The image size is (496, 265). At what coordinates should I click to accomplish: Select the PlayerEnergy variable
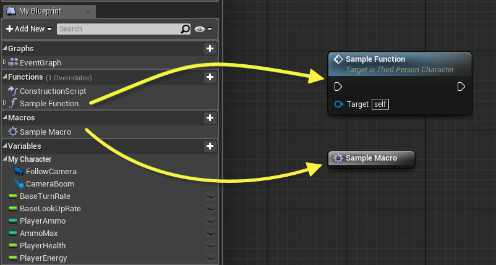click(x=43, y=258)
